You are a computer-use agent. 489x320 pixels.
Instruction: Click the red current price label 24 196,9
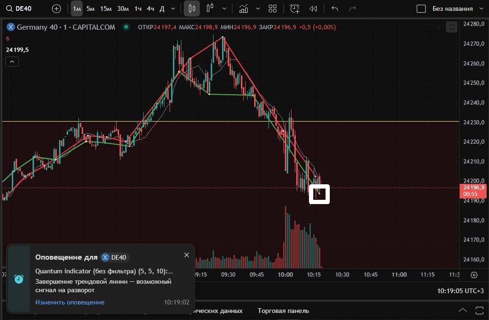473,190
